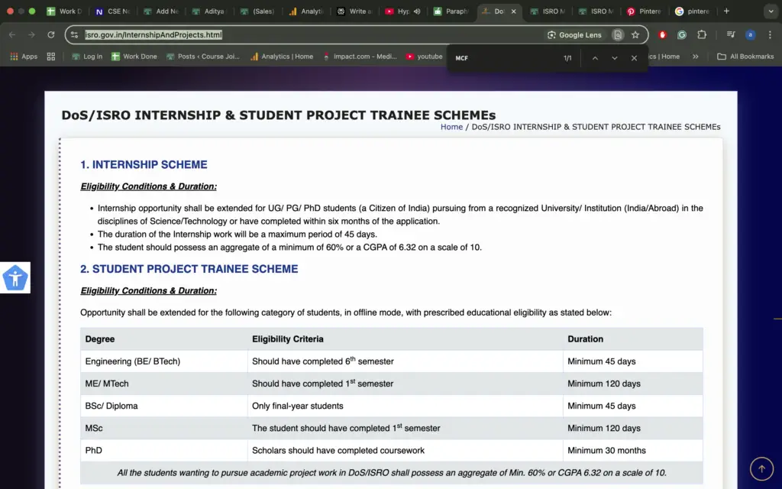Open the Work Done bookmark

click(x=134, y=57)
